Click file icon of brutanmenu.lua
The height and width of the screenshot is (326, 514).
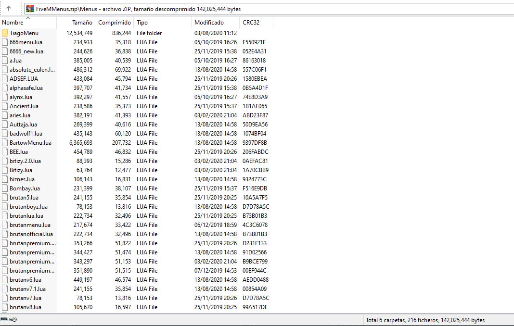(5, 225)
